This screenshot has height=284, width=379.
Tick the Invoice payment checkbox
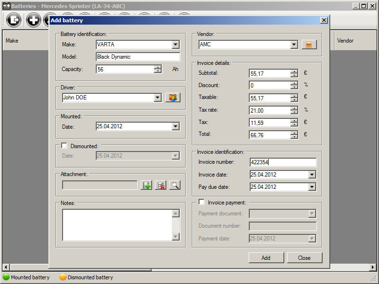click(201, 202)
